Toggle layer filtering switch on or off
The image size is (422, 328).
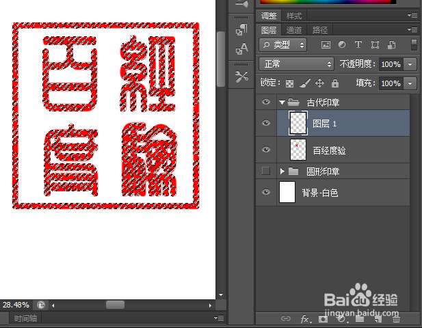coord(414,44)
